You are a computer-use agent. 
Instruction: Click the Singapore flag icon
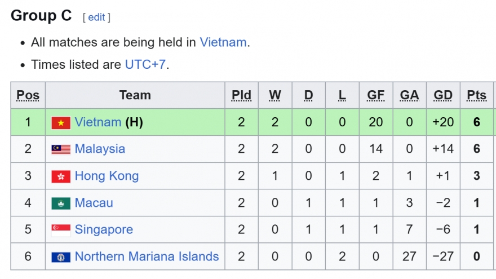point(61,230)
